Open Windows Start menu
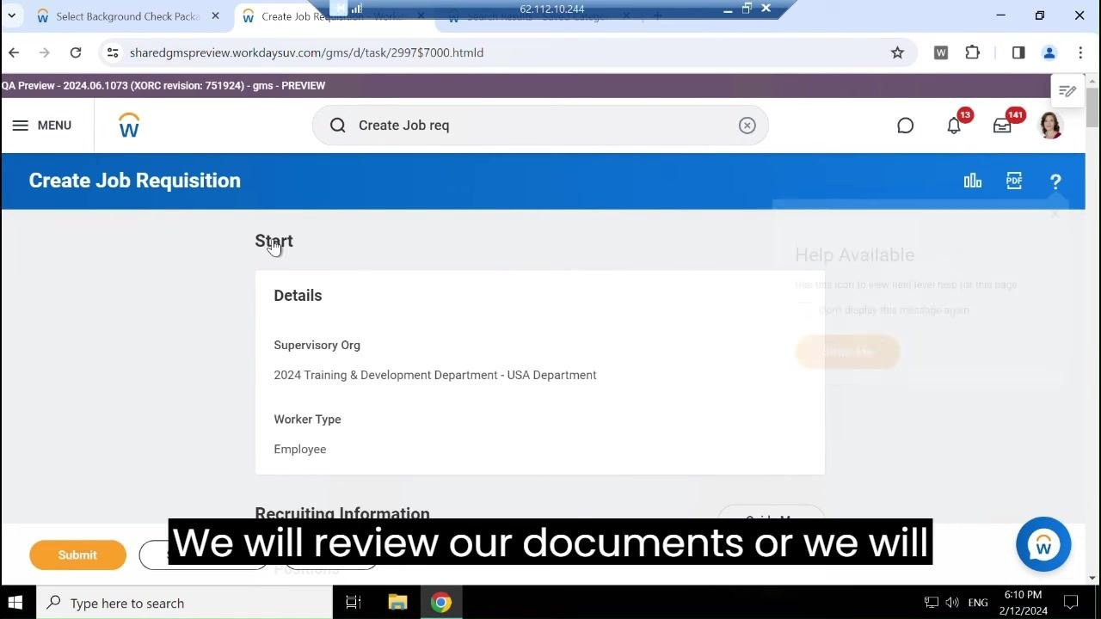Screen dimensions: 1101x619 [15, 603]
